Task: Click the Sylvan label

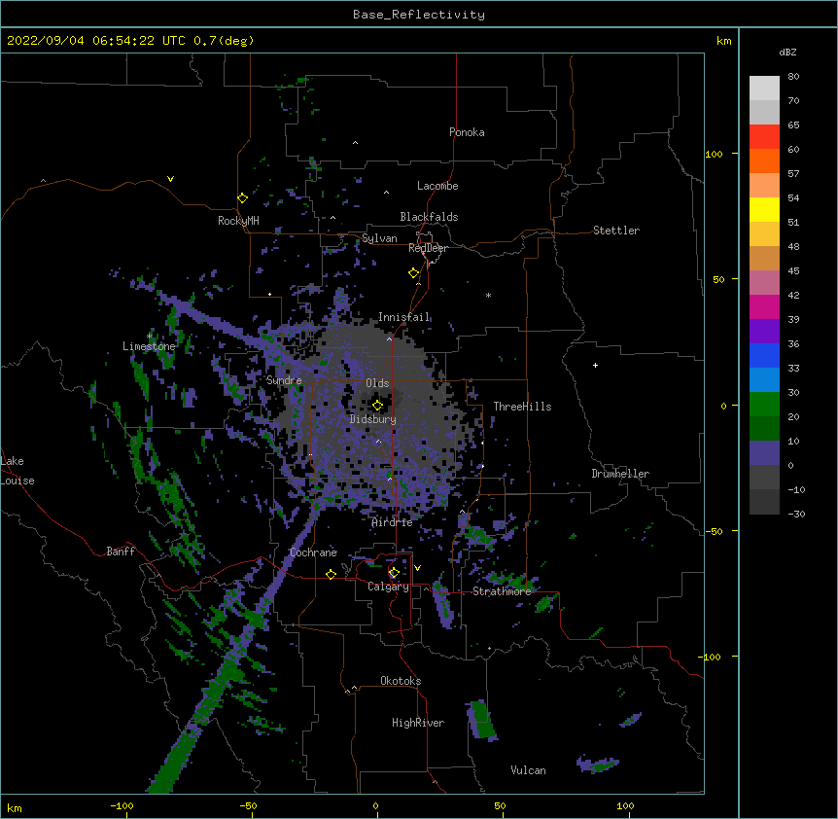Action: tap(379, 238)
